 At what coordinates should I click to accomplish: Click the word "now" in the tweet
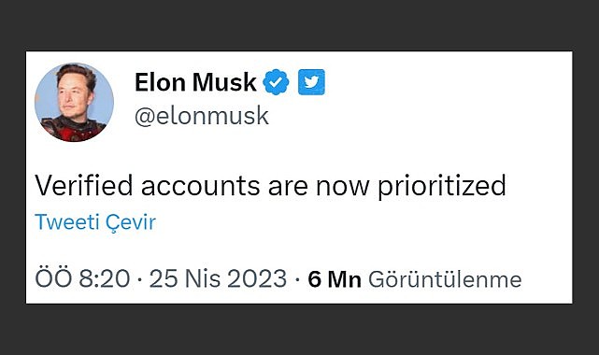[343, 188]
